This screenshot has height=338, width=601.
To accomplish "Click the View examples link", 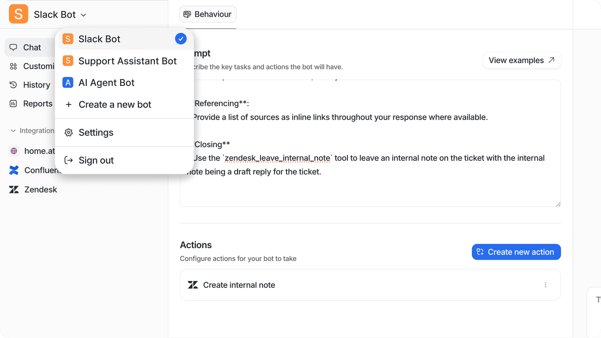I will coord(522,60).
